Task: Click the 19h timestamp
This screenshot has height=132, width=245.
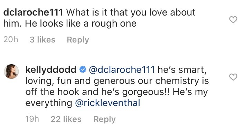Action: tap(32, 119)
